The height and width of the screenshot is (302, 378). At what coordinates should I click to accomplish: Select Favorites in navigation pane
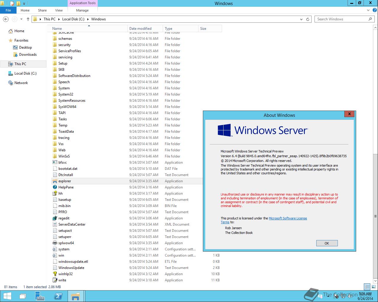(x=21, y=40)
